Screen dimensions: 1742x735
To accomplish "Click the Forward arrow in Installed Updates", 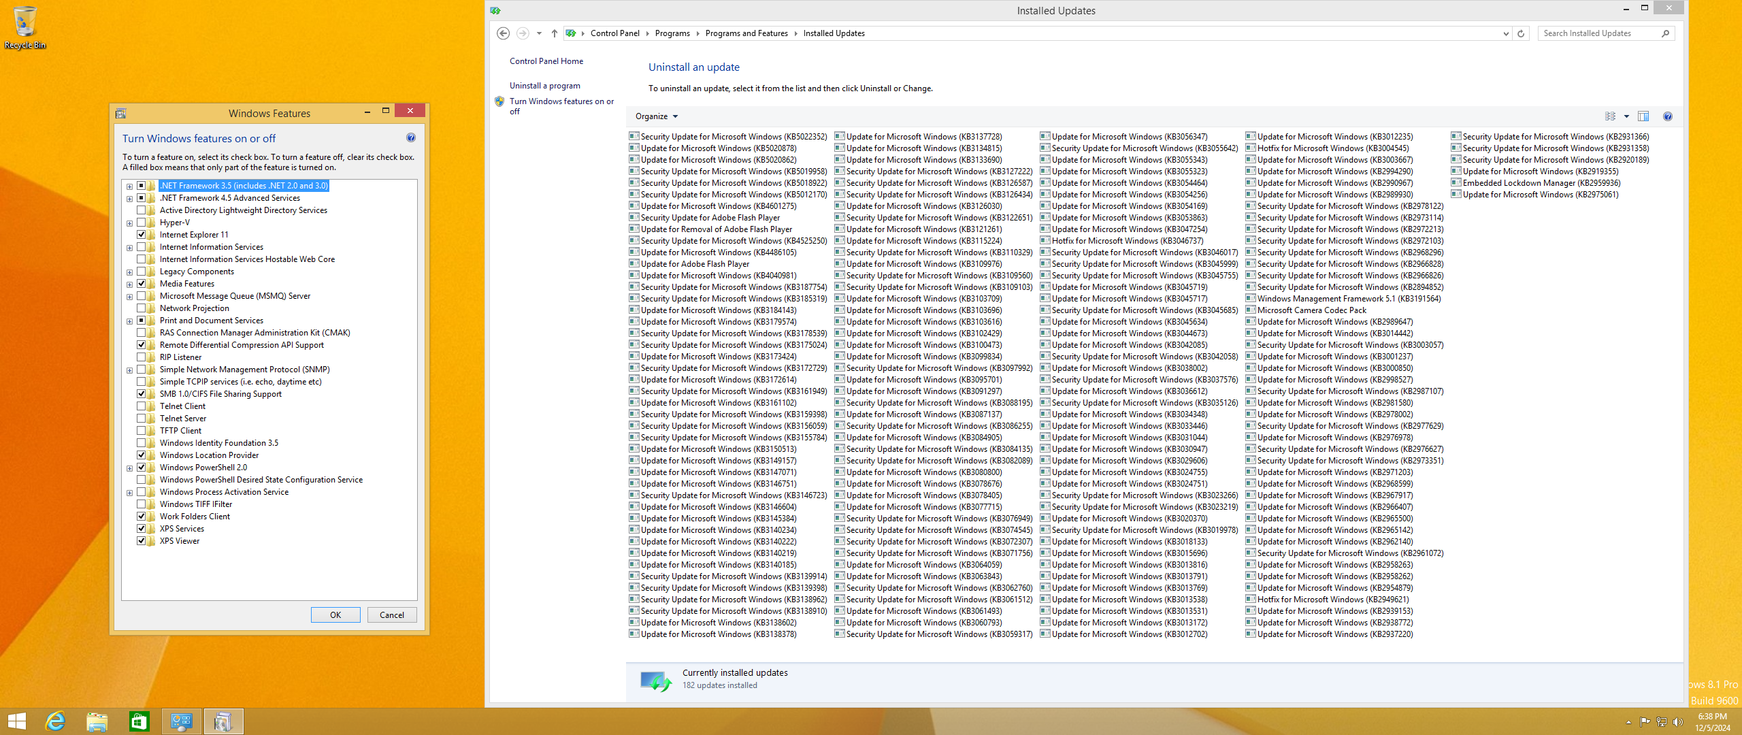I will 523,33.
